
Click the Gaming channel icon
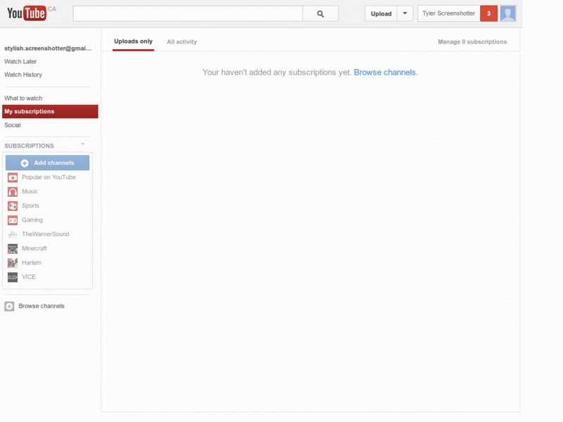point(11,219)
